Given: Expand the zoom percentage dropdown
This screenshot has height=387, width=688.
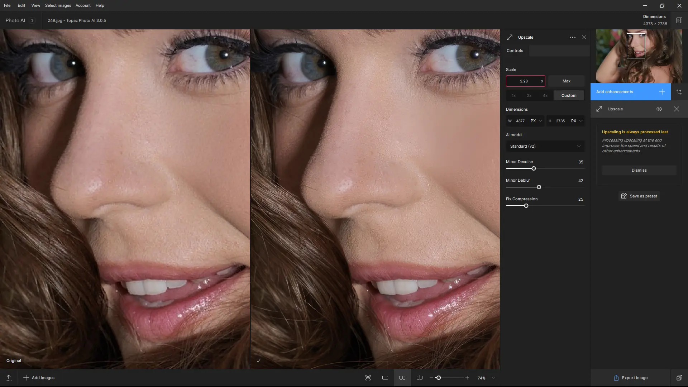Looking at the screenshot, I should coord(493,378).
